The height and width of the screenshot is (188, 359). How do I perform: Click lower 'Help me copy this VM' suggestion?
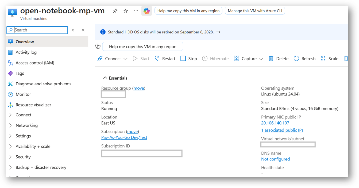[x=143, y=47]
